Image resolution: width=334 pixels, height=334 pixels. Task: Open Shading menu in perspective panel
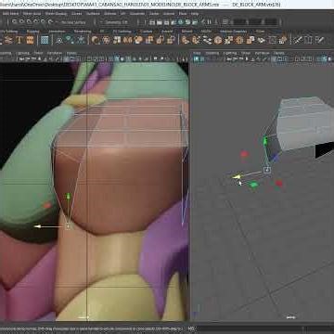(x=212, y=53)
